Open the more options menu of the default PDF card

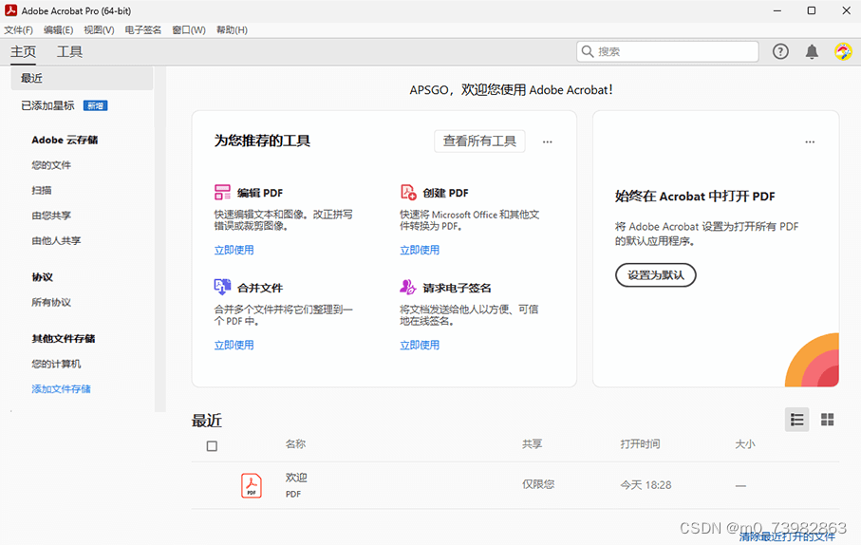810,141
